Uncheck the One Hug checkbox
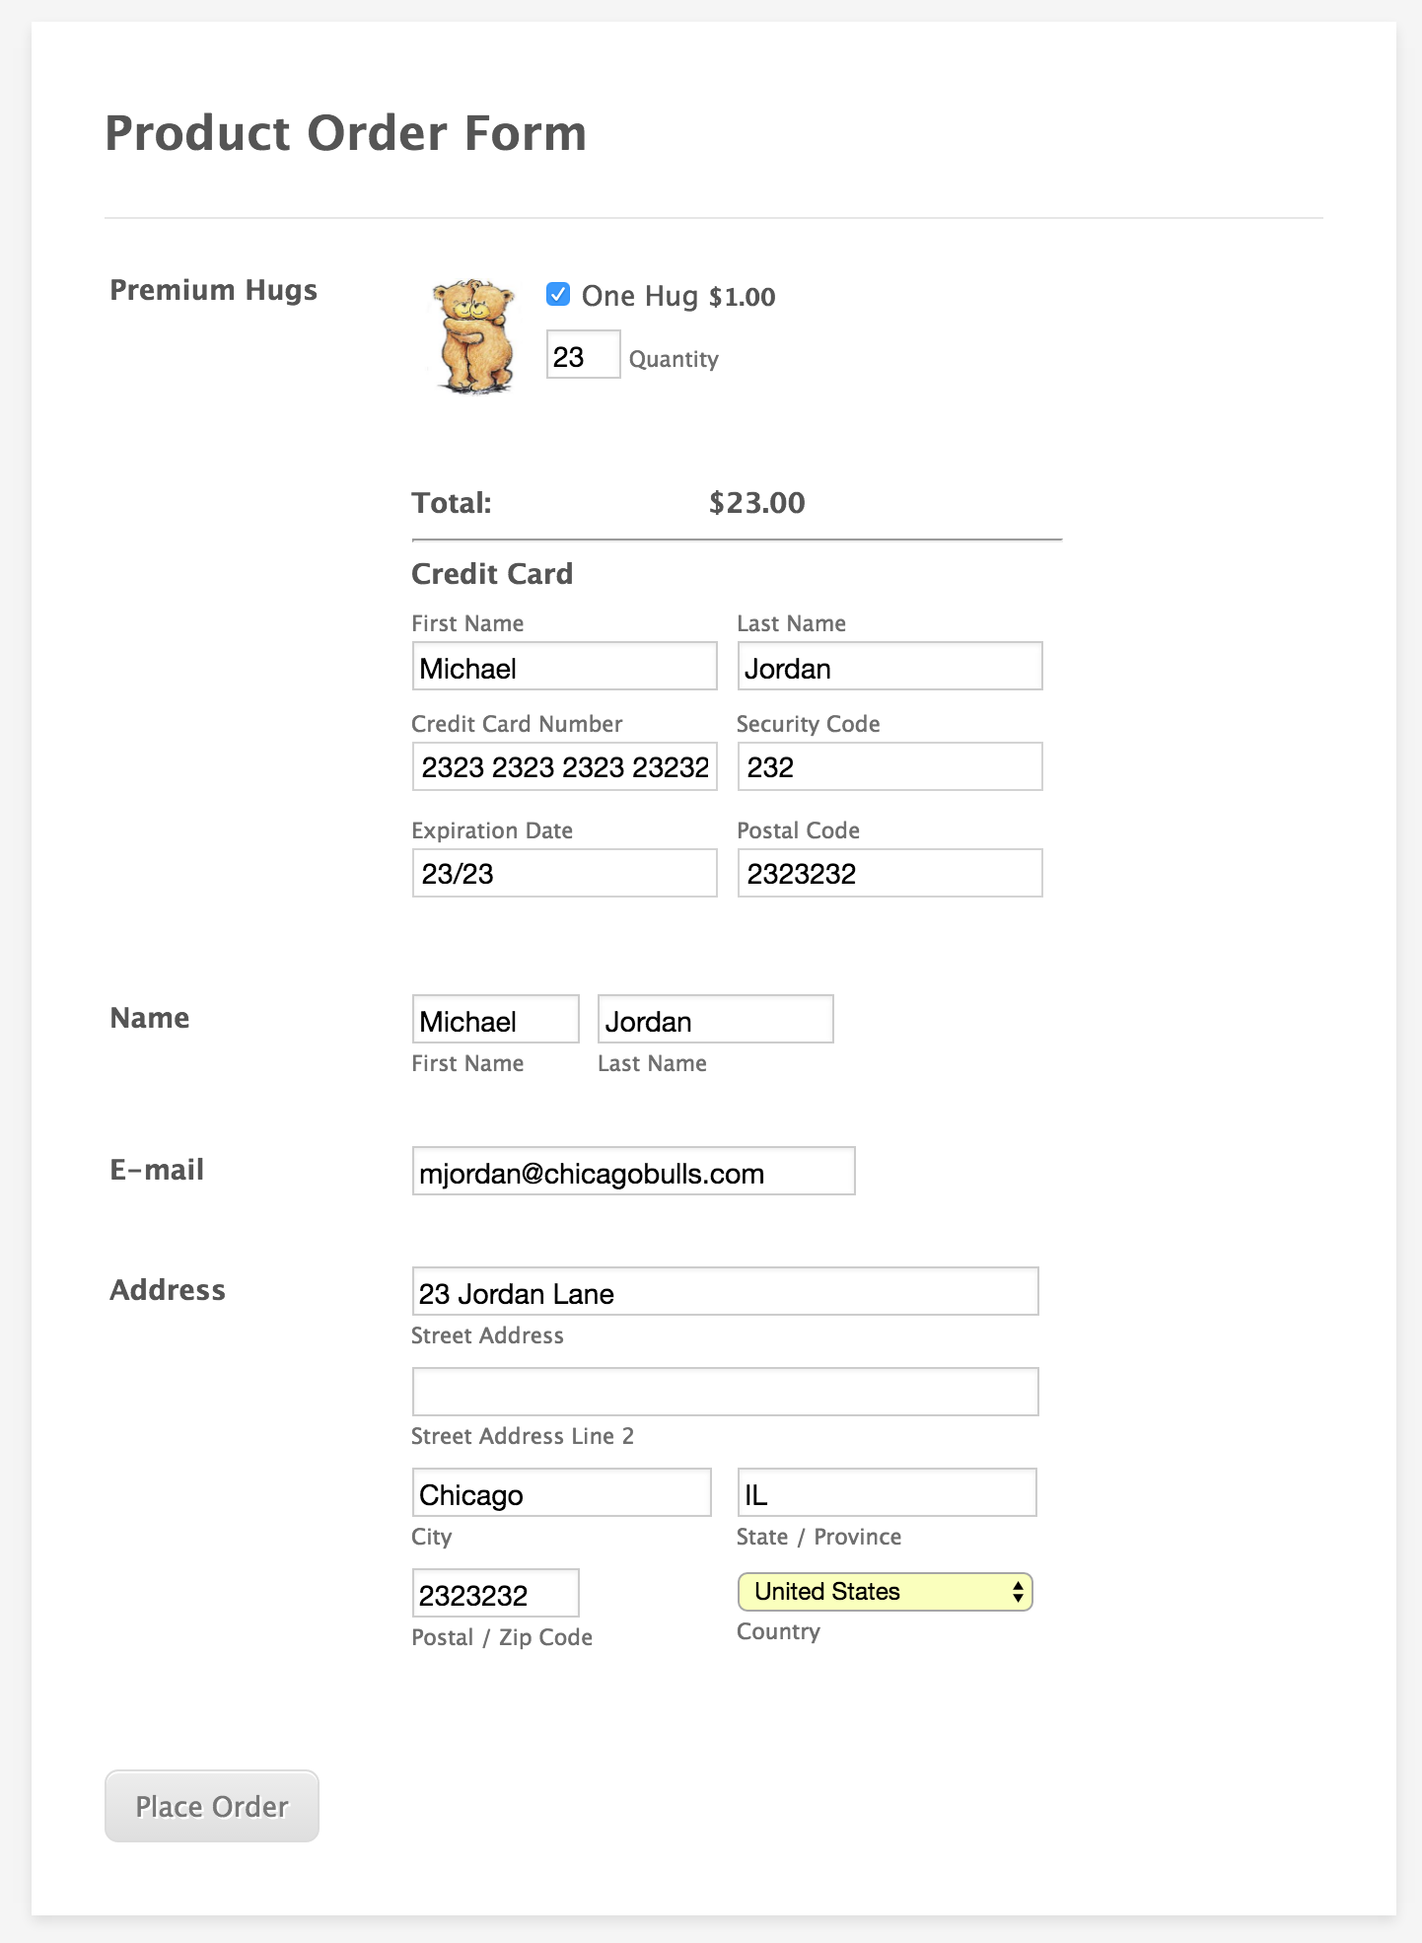Image resolution: width=1422 pixels, height=1943 pixels. [558, 295]
